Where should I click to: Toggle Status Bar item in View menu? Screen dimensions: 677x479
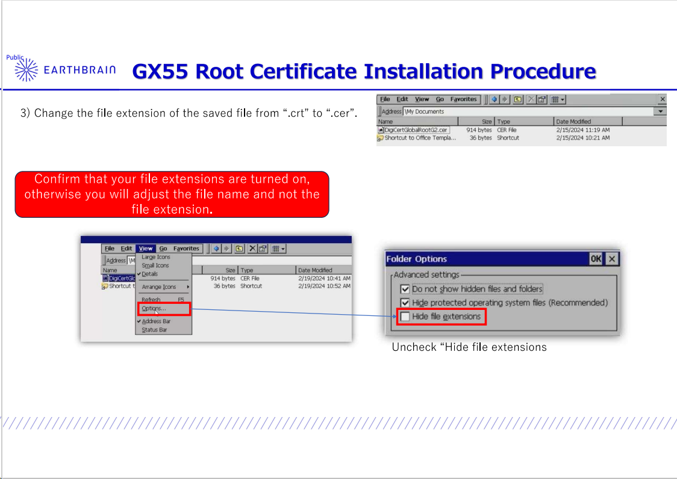tap(163, 330)
